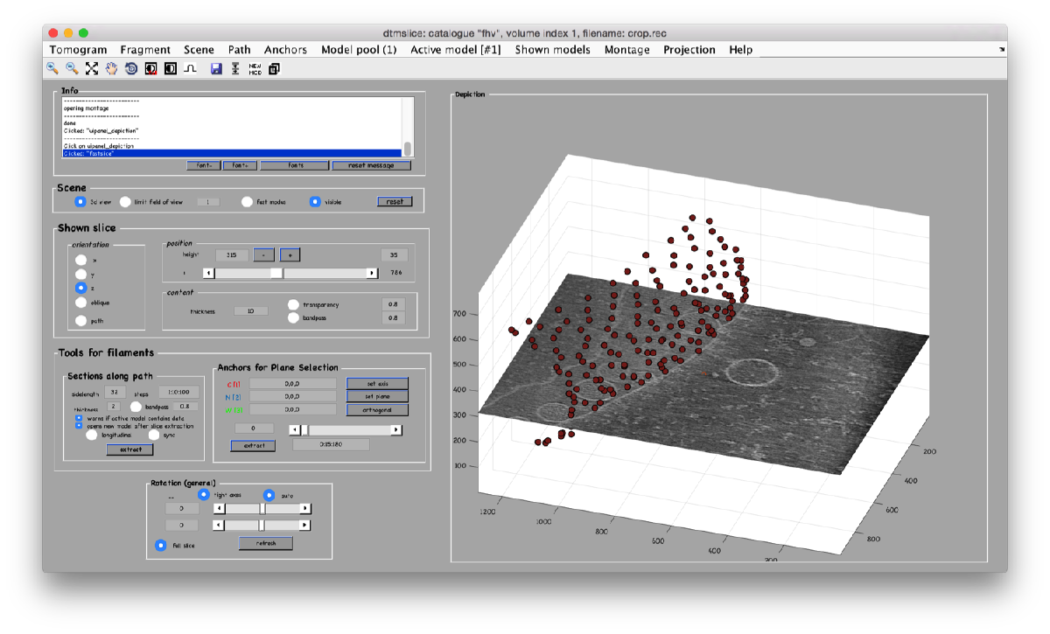Uncheck 'warns if active model contains data'
Image resolution: width=1050 pixels, height=634 pixels.
pos(79,418)
